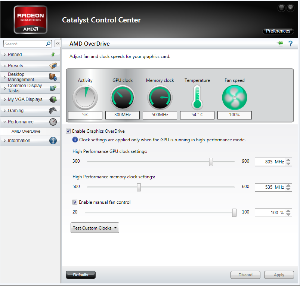Select AMD OverDrive in the sidebar

pyautogui.click(x=26, y=131)
